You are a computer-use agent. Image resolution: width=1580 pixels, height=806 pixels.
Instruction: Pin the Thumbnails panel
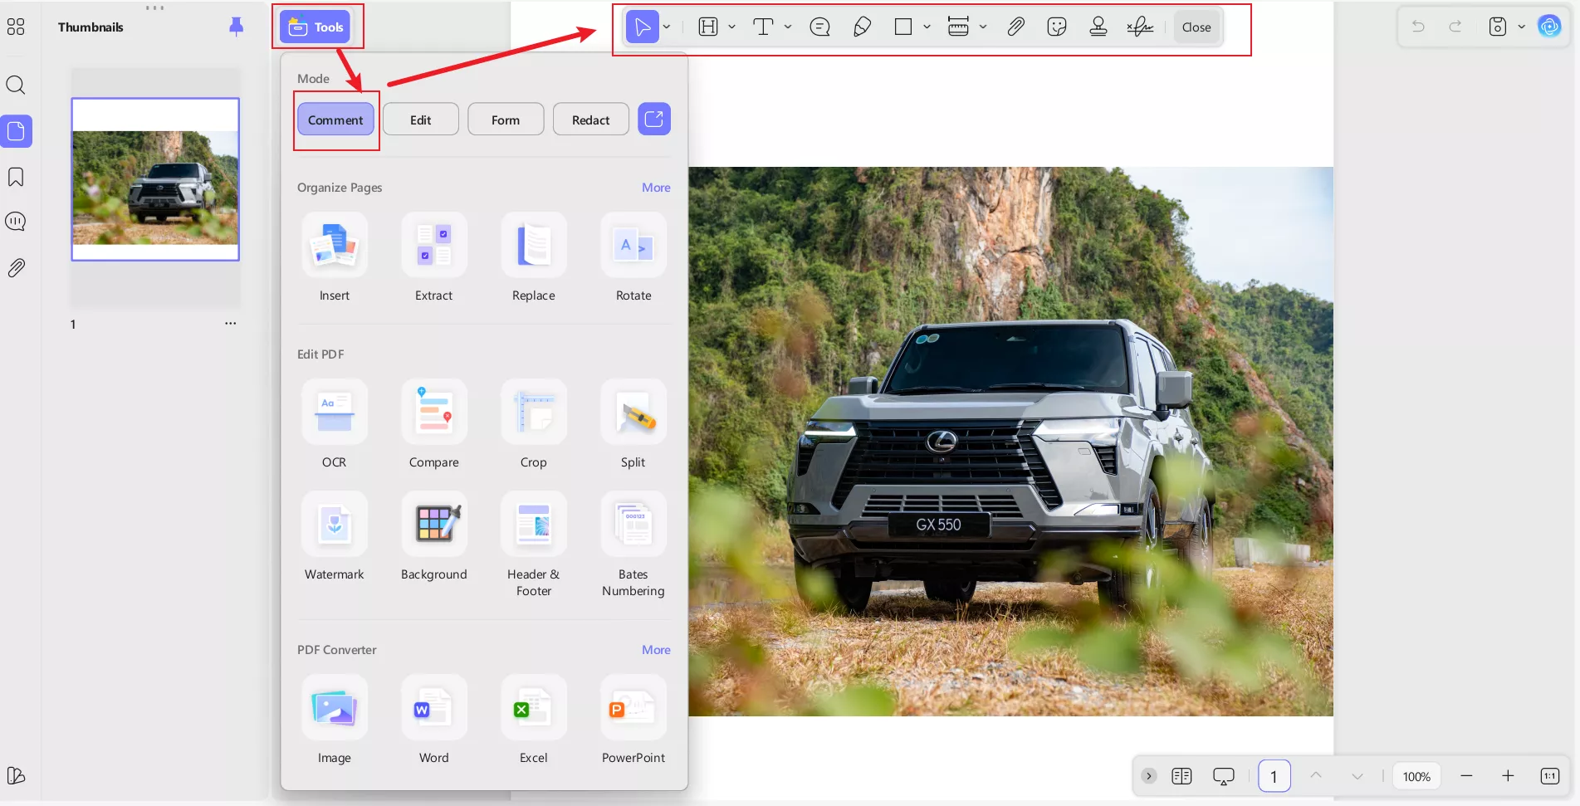point(236,27)
